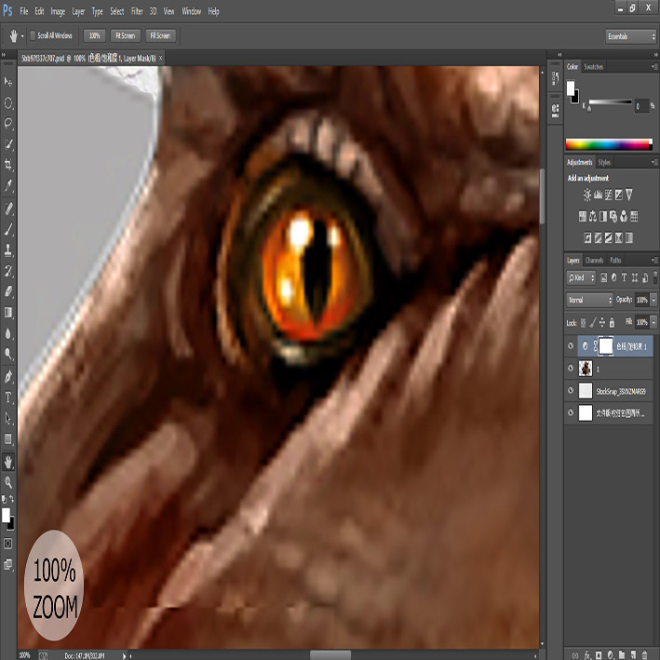This screenshot has height=660, width=660.
Task: Hide the StockSnap layer
Action: coord(571,390)
